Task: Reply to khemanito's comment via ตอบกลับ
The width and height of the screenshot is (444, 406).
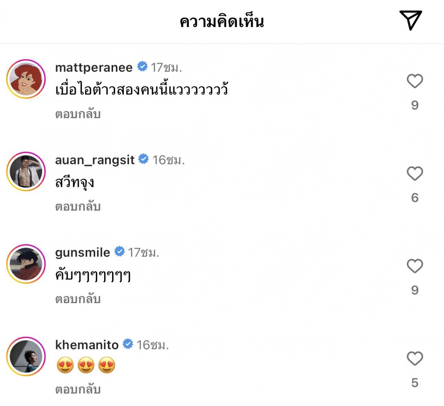Action: coord(78,389)
